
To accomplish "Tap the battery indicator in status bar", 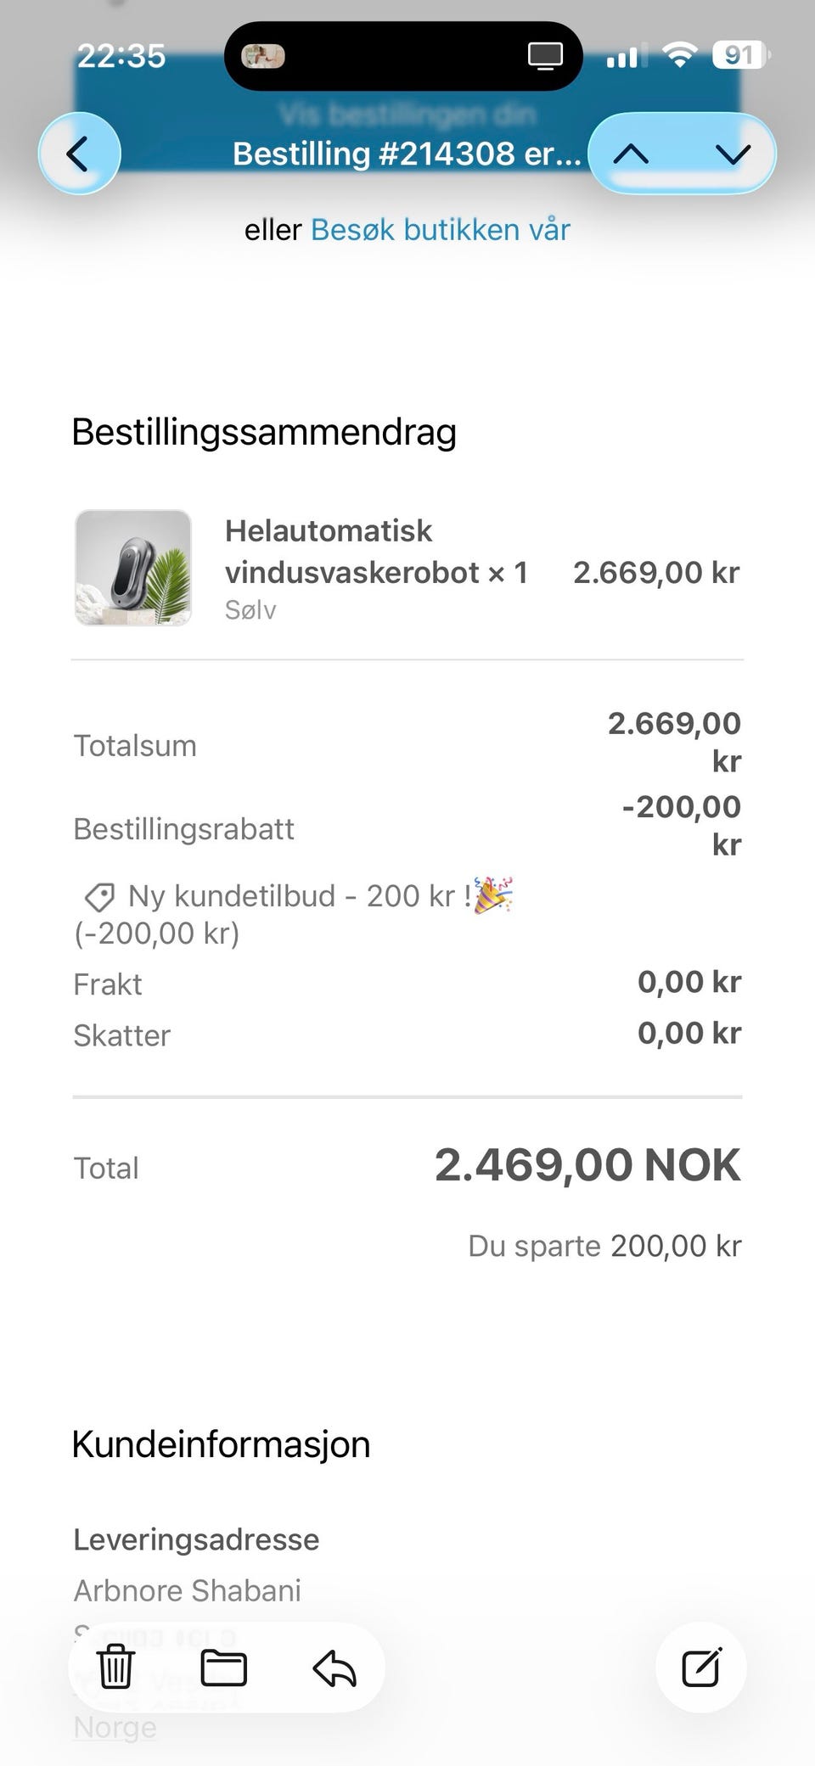I will (x=741, y=56).
